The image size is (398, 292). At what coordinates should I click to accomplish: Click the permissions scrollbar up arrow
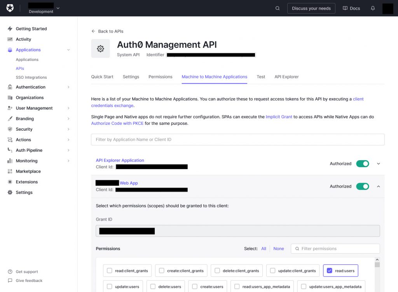point(377,259)
